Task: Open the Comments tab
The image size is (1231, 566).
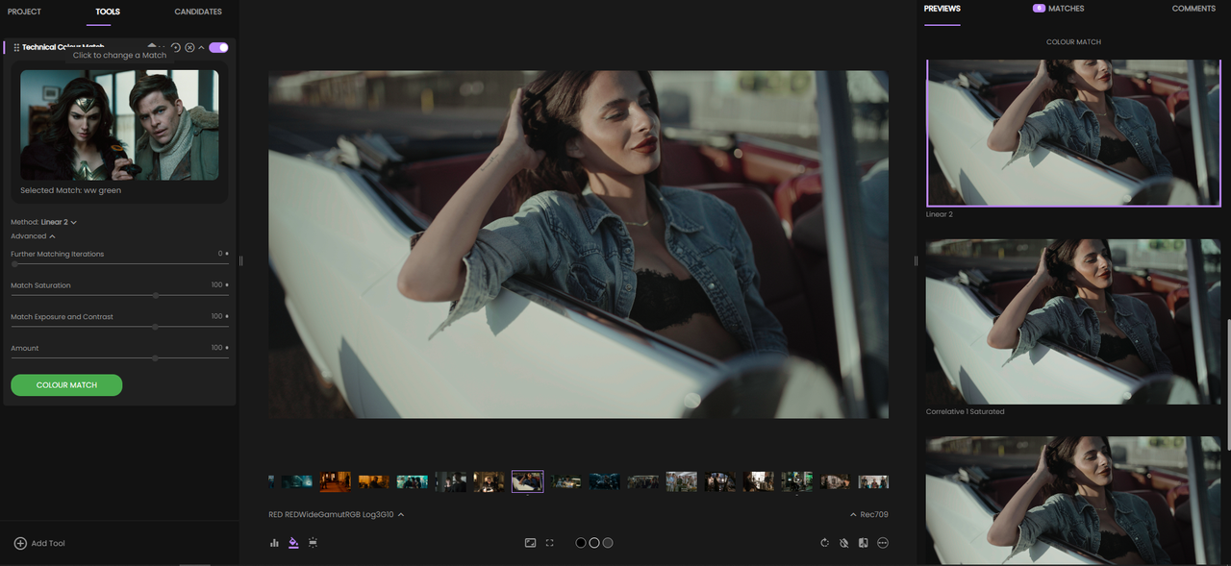Action: click(1193, 9)
